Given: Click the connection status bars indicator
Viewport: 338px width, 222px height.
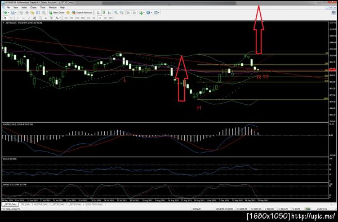Looking at the screenshot, I should click(308, 209).
